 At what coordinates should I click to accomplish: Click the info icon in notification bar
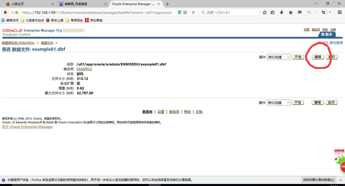(x=4, y=180)
